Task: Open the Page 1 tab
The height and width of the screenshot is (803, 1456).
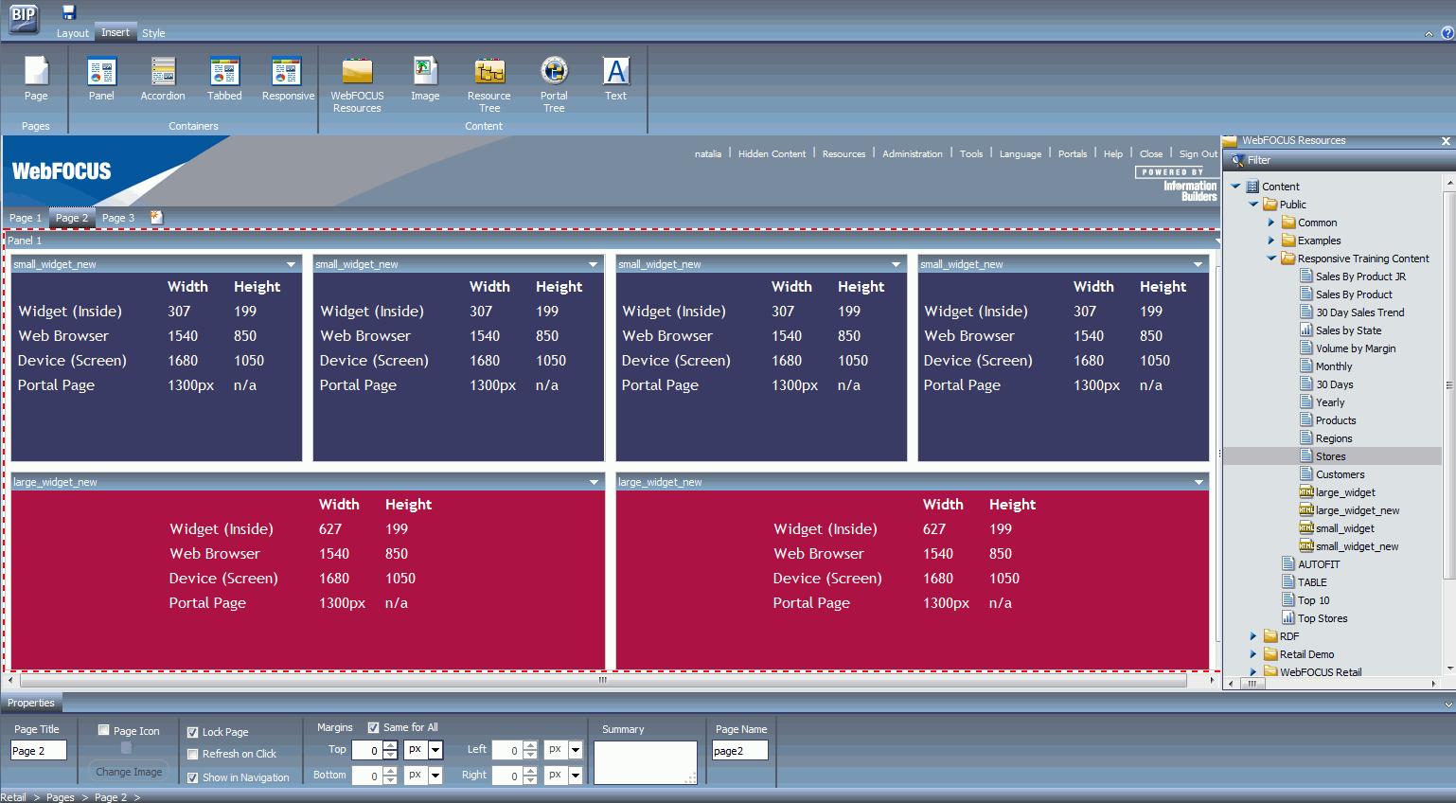Action: [26, 218]
